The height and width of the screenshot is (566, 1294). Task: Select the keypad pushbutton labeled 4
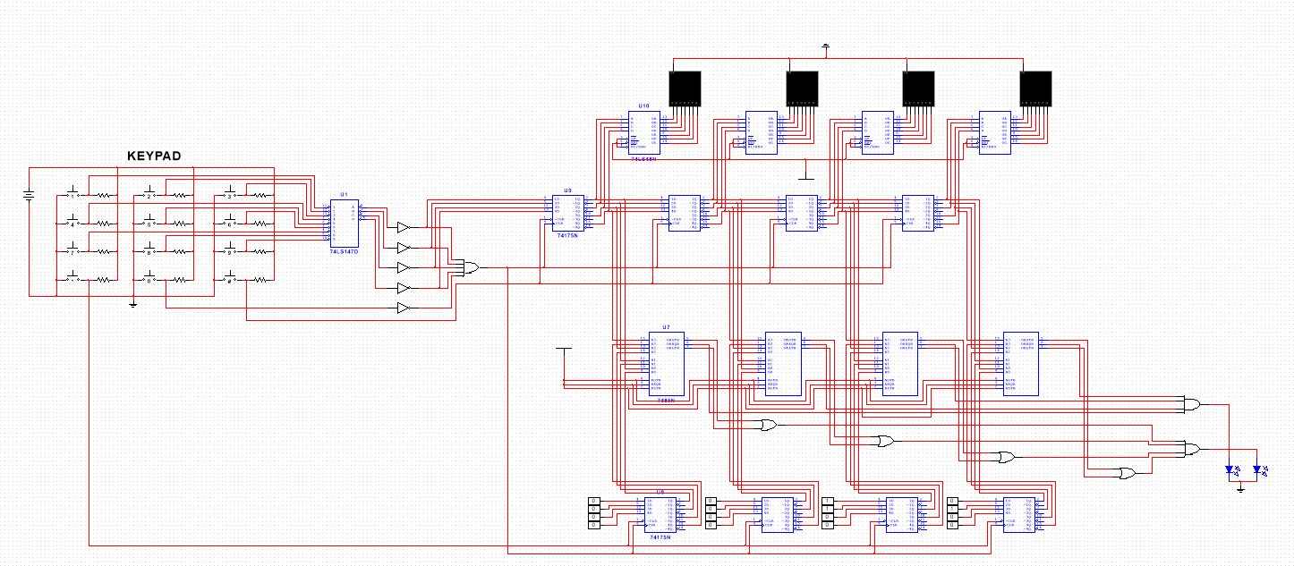(73, 219)
